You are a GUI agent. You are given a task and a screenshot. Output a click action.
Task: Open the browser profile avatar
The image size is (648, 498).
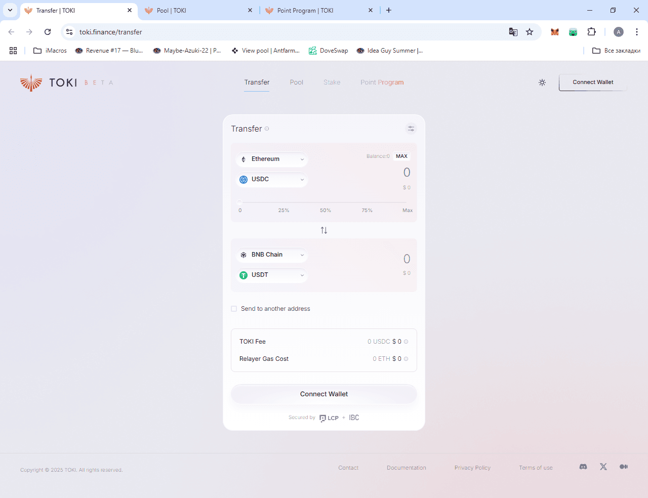tap(619, 32)
